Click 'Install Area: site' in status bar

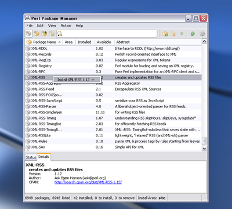click(x=151, y=198)
